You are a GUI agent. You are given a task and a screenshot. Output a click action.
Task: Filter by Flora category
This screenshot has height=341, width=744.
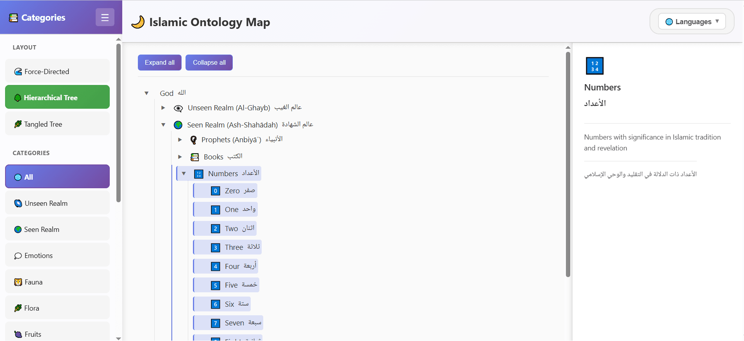[57, 307]
